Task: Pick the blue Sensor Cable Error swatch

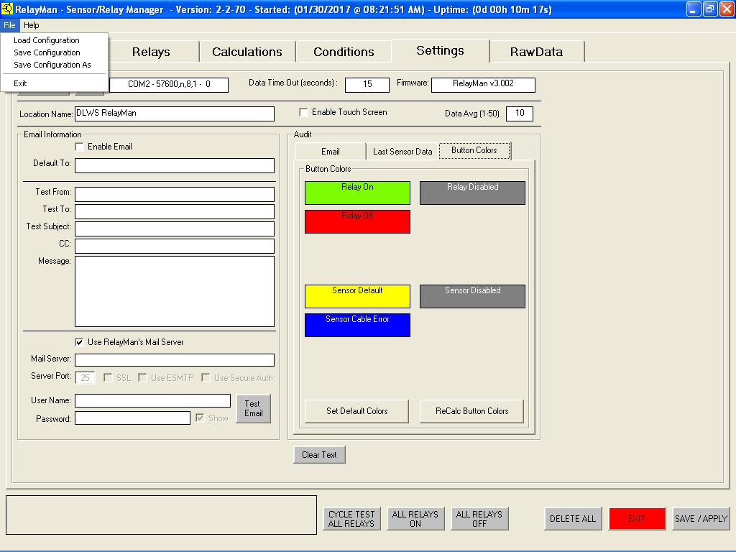Action: [x=357, y=325]
